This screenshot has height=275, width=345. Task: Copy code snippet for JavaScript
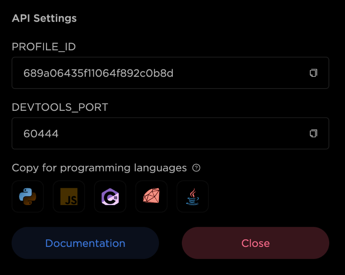[x=69, y=196]
